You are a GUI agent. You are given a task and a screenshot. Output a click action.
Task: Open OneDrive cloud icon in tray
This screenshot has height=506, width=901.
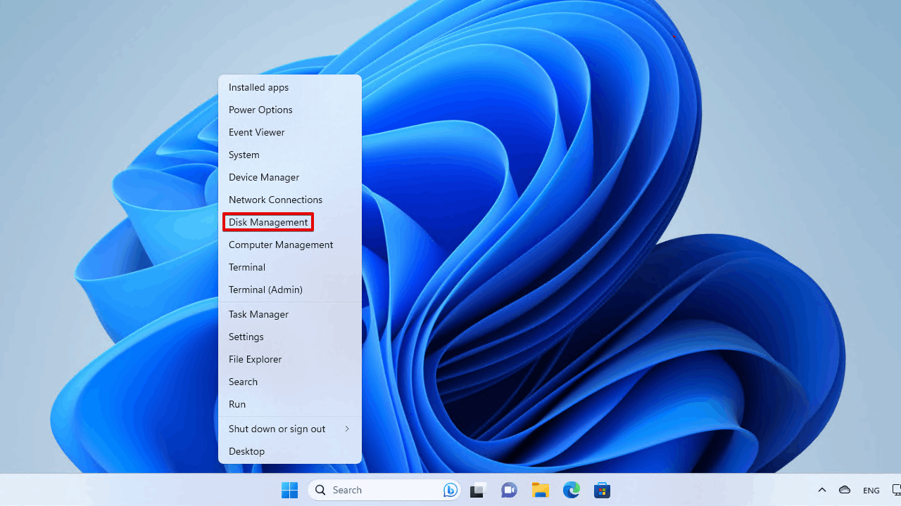pyautogui.click(x=845, y=490)
